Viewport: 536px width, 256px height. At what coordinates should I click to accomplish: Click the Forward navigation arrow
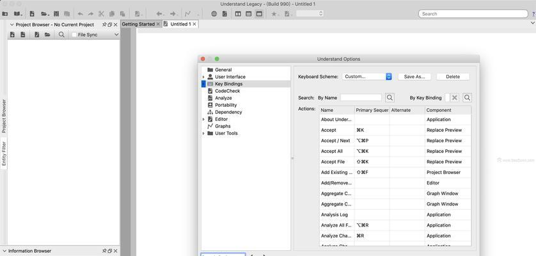point(173,14)
